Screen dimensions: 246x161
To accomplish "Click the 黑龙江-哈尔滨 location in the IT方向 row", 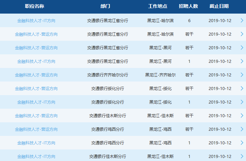I will click(160, 20).
